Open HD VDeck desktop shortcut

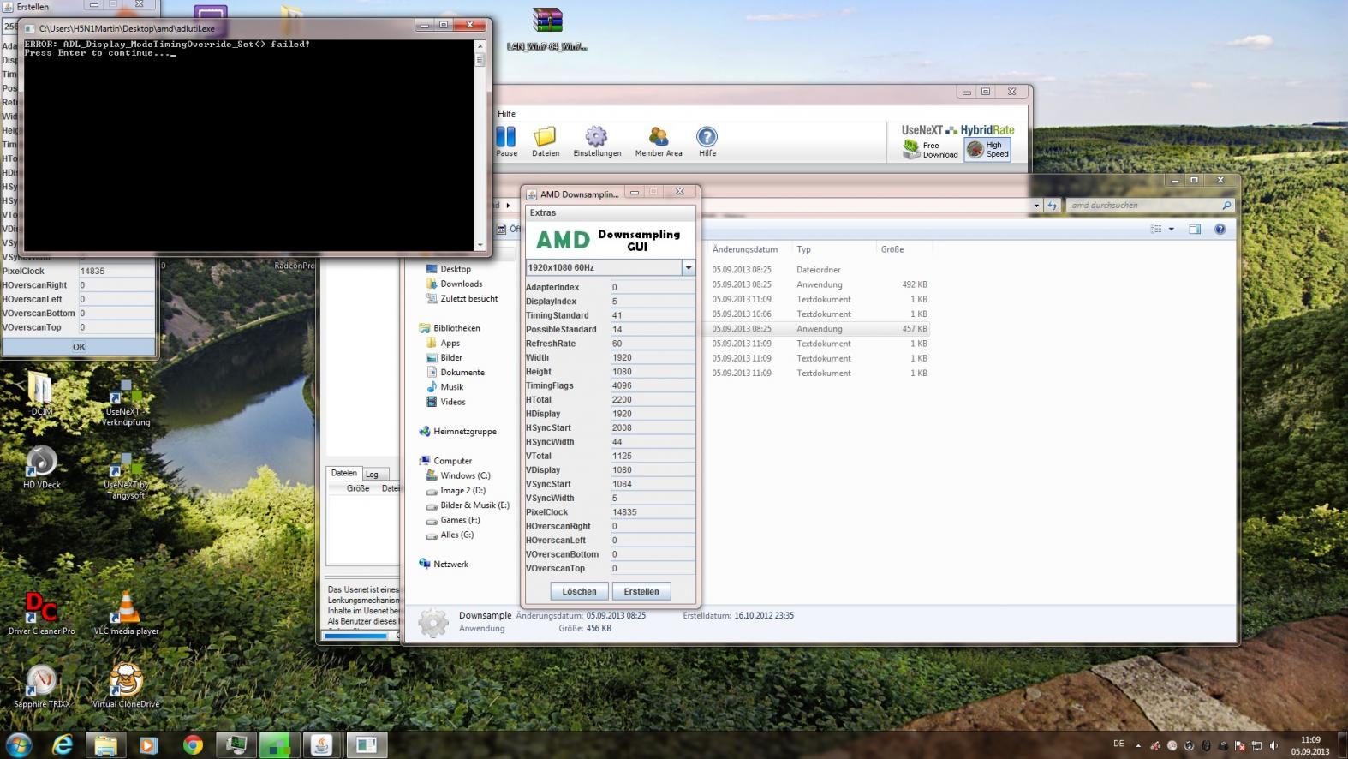(41, 468)
